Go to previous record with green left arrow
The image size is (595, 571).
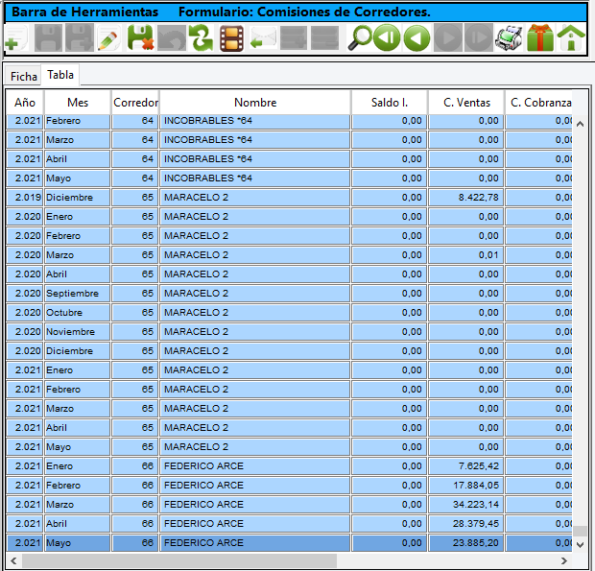click(x=416, y=38)
